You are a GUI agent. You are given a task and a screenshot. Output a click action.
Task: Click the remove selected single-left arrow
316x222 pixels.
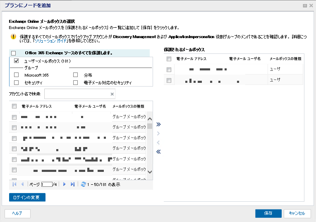158,143
